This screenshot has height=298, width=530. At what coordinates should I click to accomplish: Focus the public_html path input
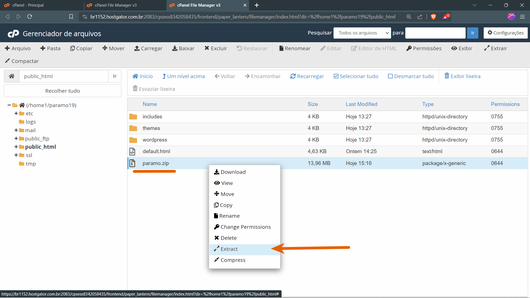click(x=63, y=76)
